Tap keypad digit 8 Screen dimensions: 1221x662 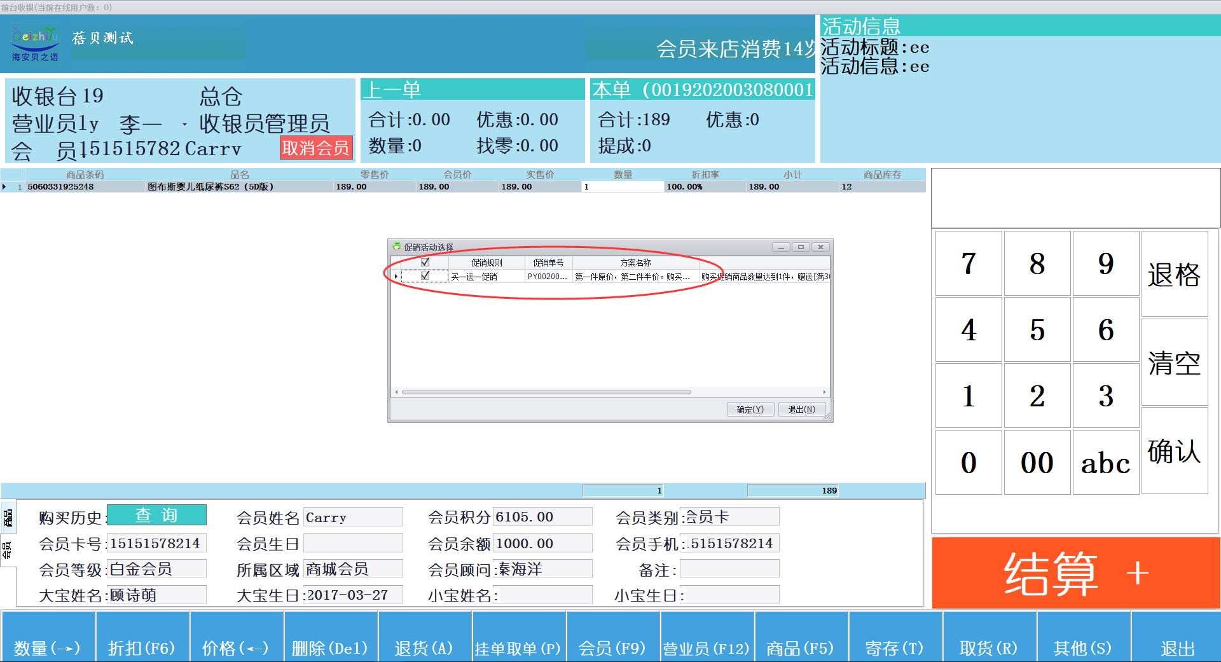(x=1037, y=263)
